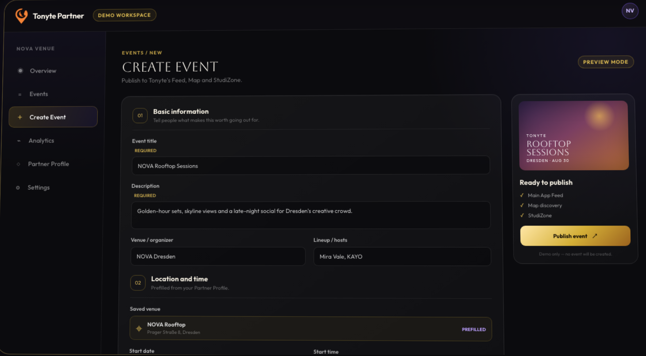
Task: Click the Venue / organizer field
Action: 218,257
